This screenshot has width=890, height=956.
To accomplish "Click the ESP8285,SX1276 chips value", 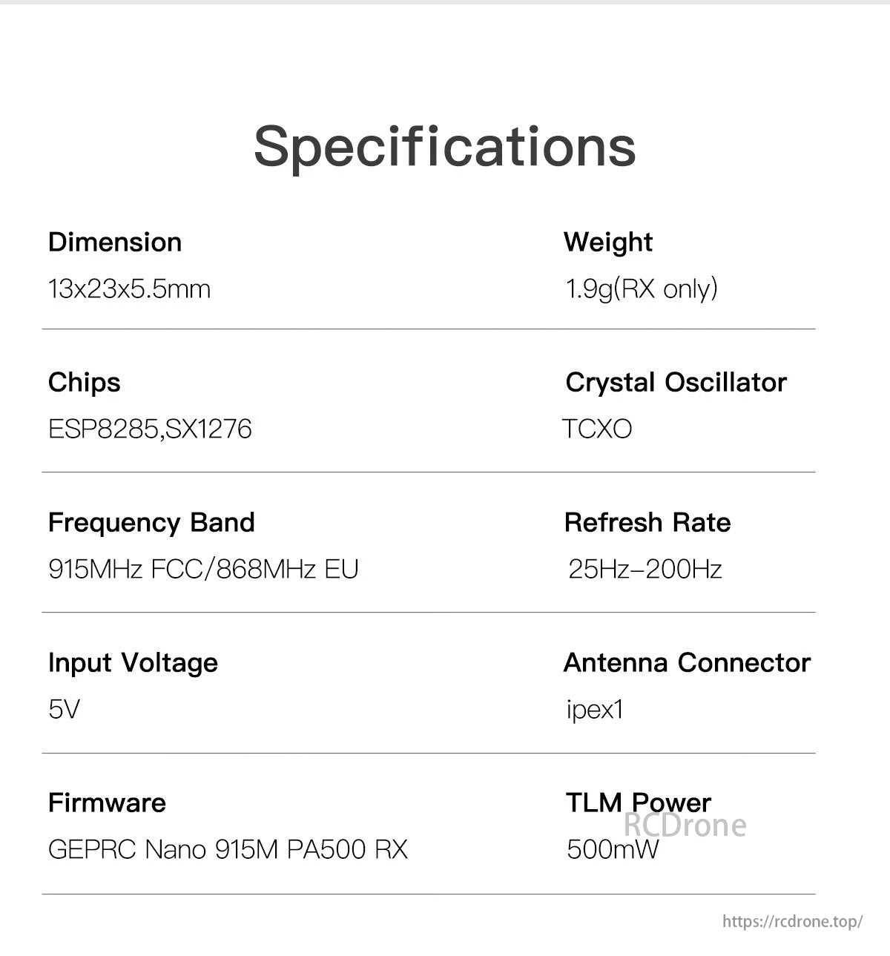I will [x=150, y=429].
